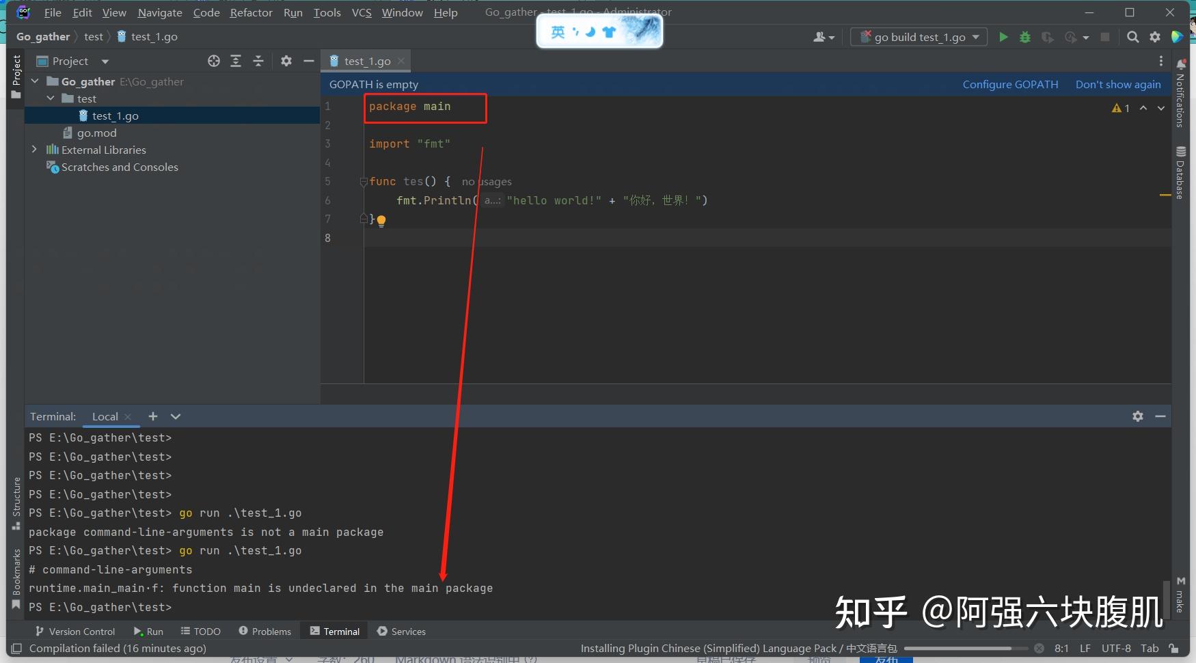Open Search Everywhere magnifier icon

(x=1132, y=37)
